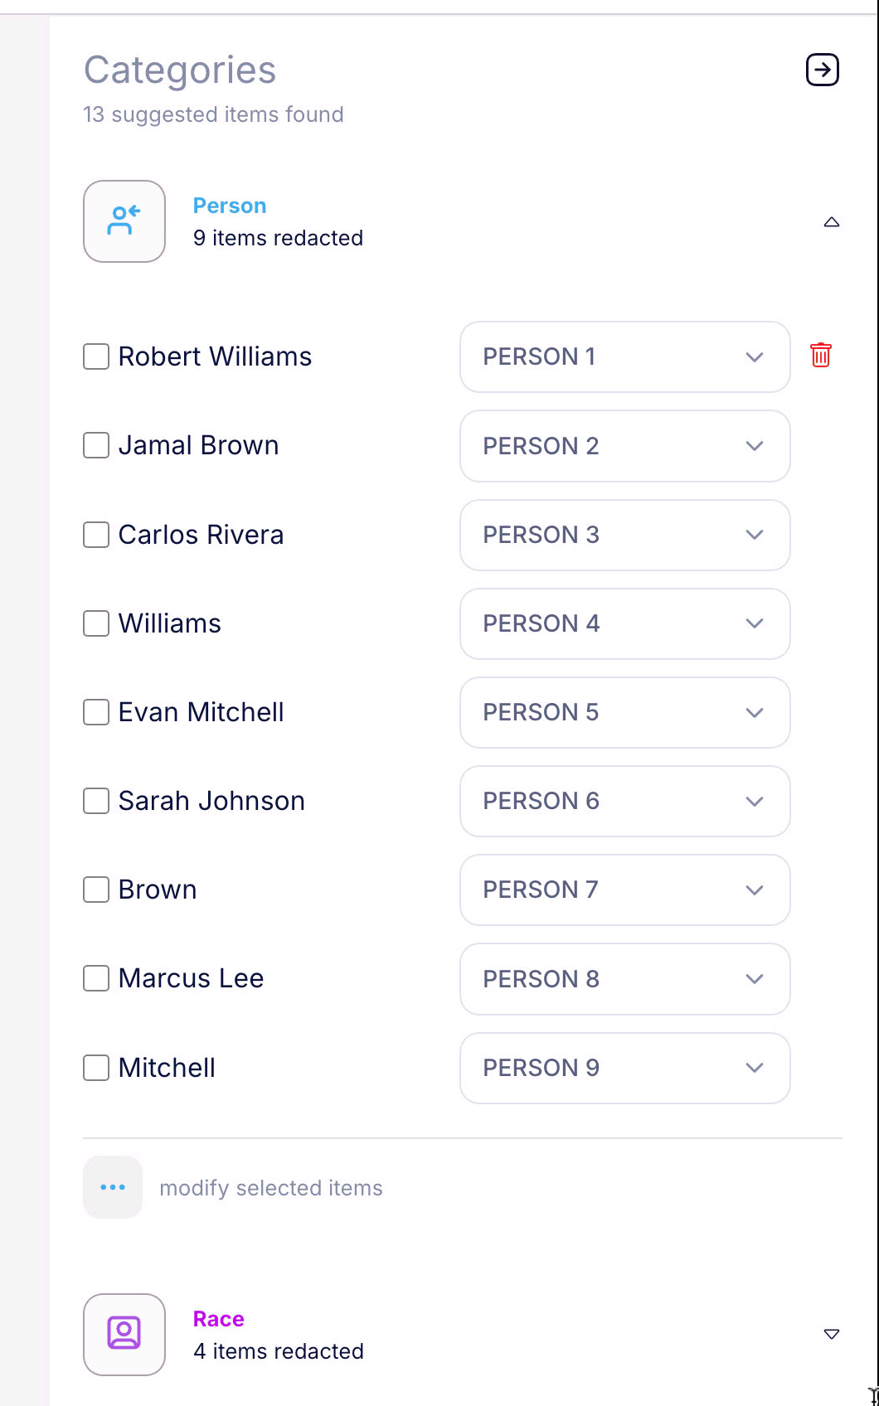
Task: Check the Marcus Lee checkbox
Action: [96, 978]
